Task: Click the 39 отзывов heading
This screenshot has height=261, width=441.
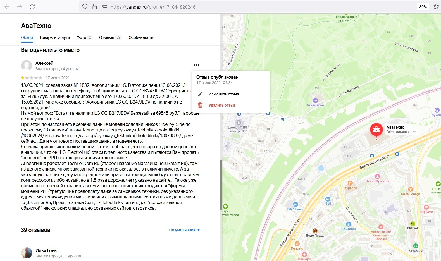Action: [35, 230]
